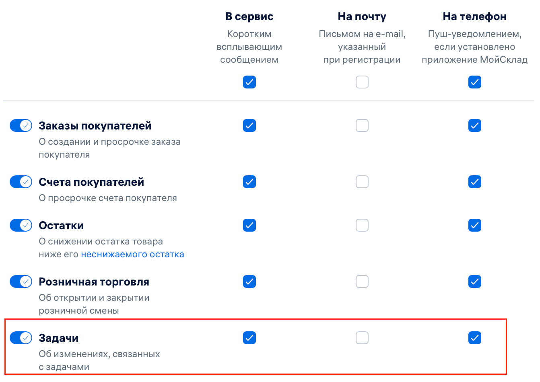Uncheck «На телефон» for «Задачи»

click(x=475, y=338)
